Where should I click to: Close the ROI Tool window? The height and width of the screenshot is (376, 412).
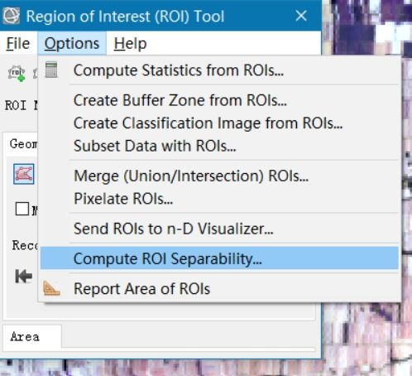pos(301,16)
